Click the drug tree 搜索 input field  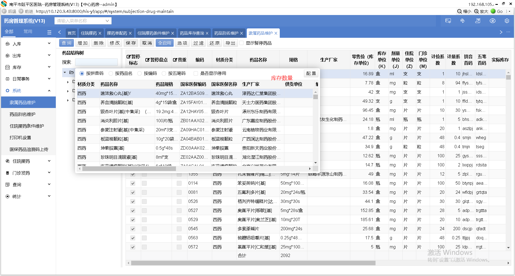(96, 62)
